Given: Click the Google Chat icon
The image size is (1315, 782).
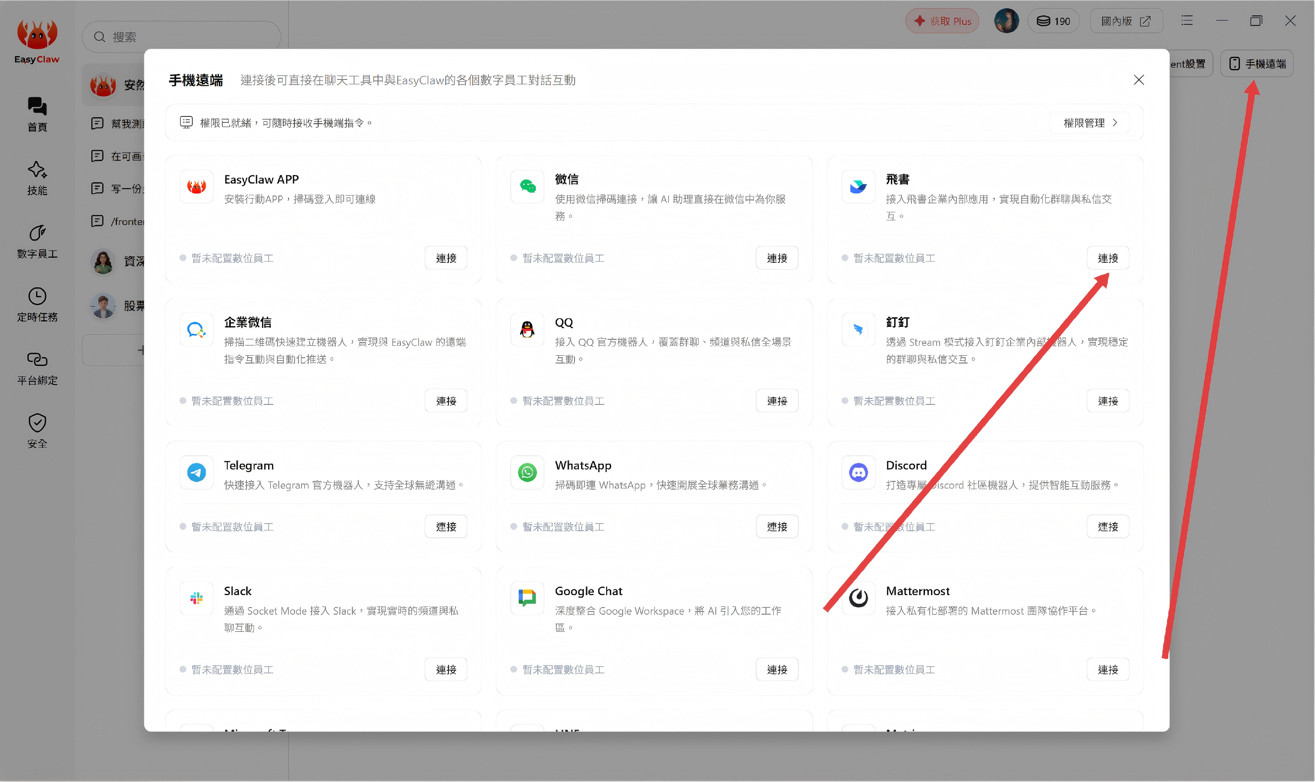Looking at the screenshot, I should coord(527,598).
